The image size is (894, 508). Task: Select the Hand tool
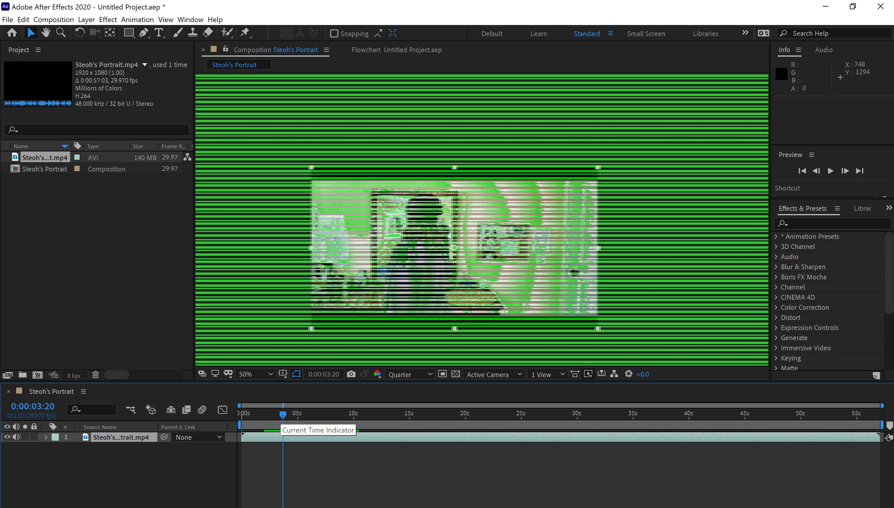pyautogui.click(x=46, y=33)
